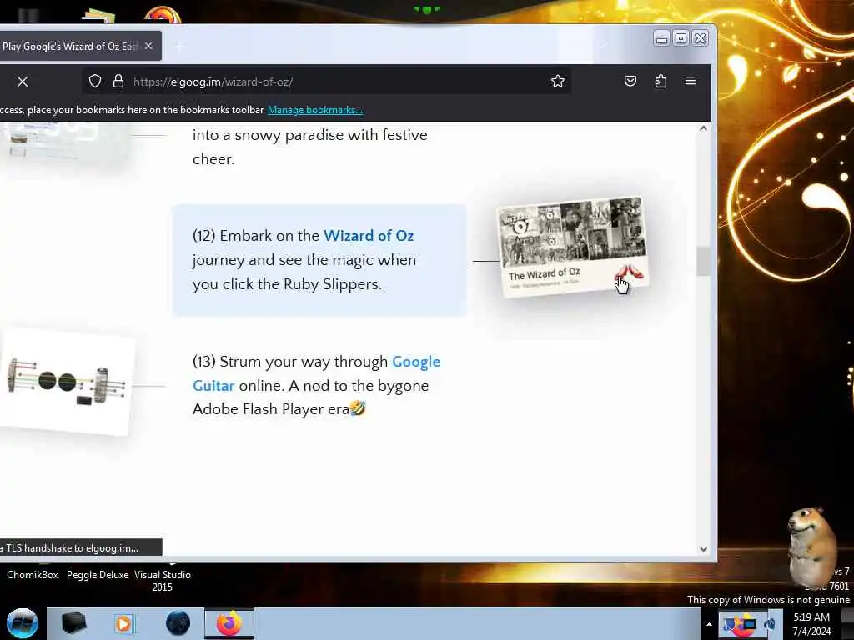854x640 pixels.
Task: Open the Extensions puzzle icon
Action: tap(661, 81)
